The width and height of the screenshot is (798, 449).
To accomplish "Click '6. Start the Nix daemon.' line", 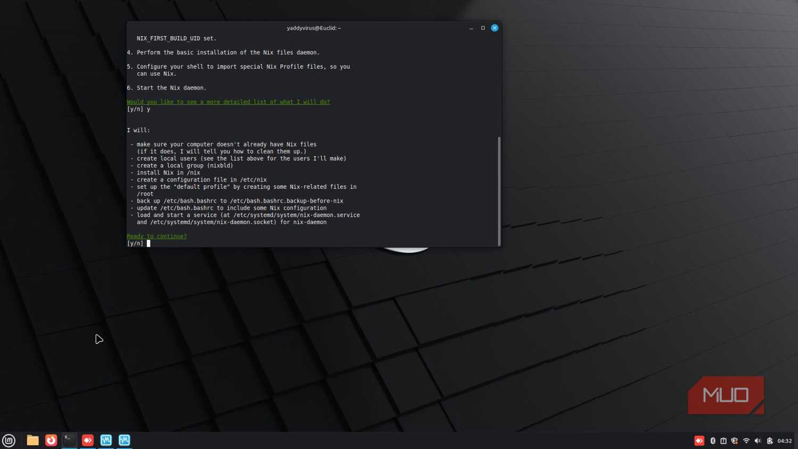I will [x=167, y=88].
